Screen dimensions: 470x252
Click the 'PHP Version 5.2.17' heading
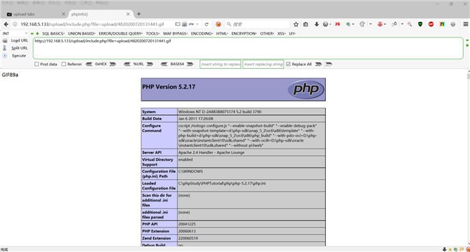tap(169, 86)
